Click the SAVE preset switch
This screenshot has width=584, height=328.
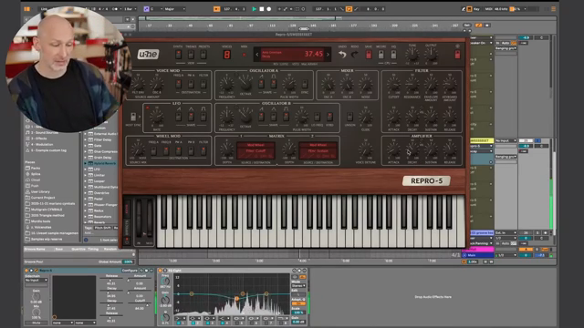click(369, 55)
